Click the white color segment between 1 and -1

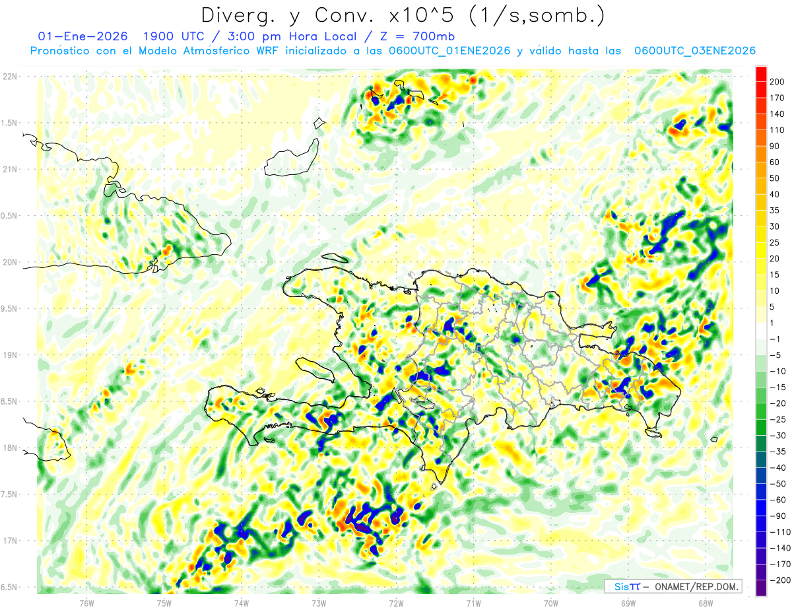pos(762,331)
